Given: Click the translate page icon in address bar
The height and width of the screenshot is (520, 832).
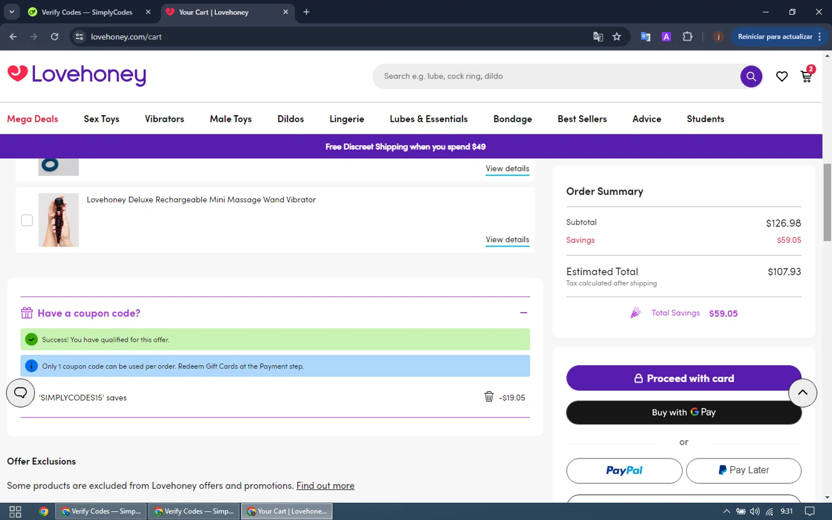Looking at the screenshot, I should tap(598, 37).
